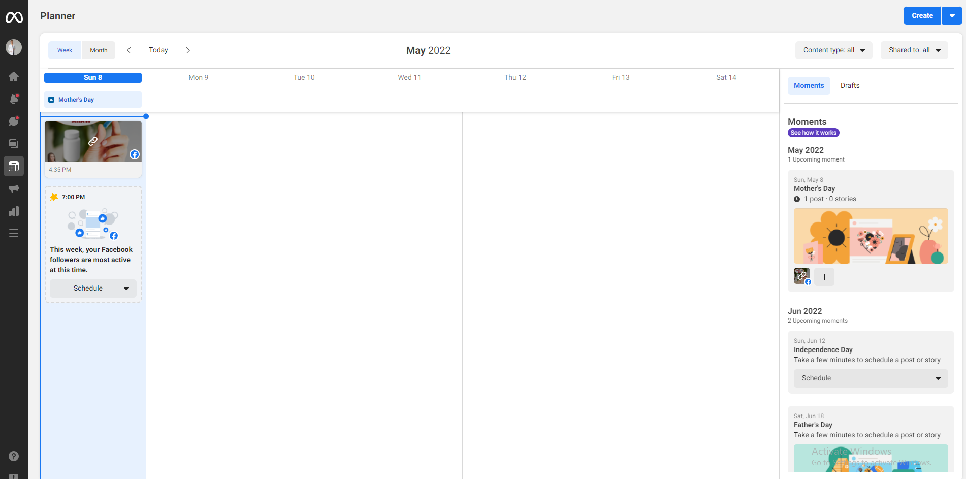
Task: Click the current time indicator dot
Action: pos(146,116)
